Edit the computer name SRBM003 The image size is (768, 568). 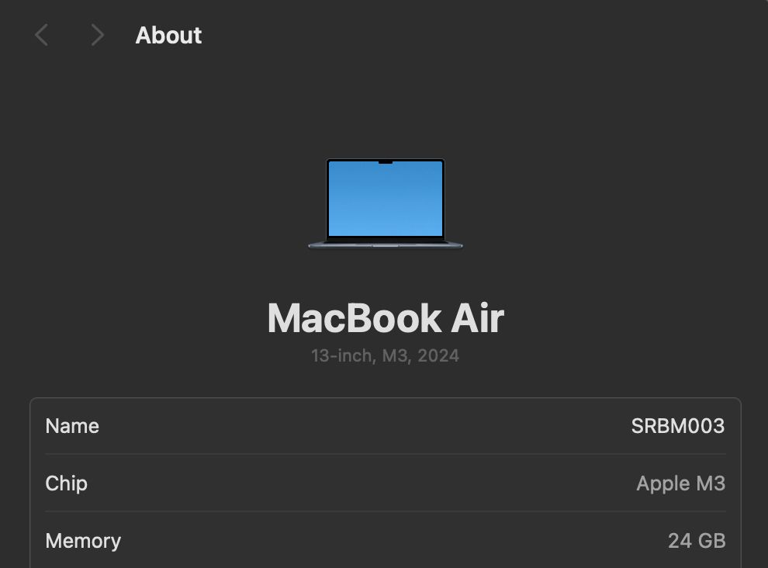(x=678, y=426)
